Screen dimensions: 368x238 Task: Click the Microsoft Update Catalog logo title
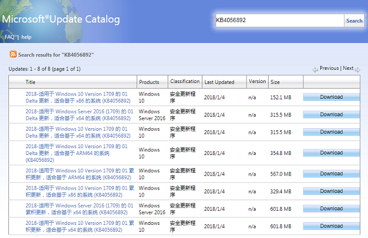pos(61,19)
